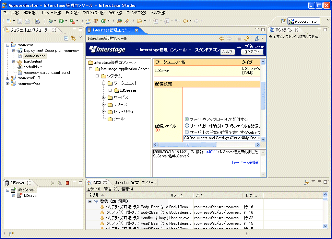The height and width of the screenshot is (239, 332).
Task: Click the binary 010 toolbar icon
Action: pyautogui.click(x=38, y=21)
